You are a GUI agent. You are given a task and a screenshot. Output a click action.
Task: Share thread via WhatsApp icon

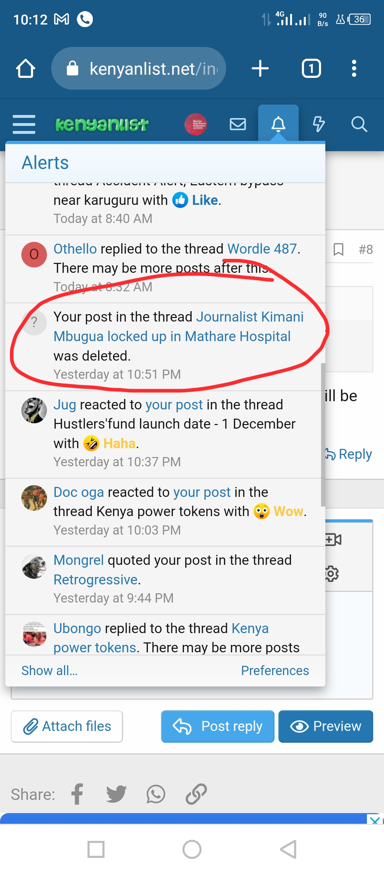click(x=156, y=794)
